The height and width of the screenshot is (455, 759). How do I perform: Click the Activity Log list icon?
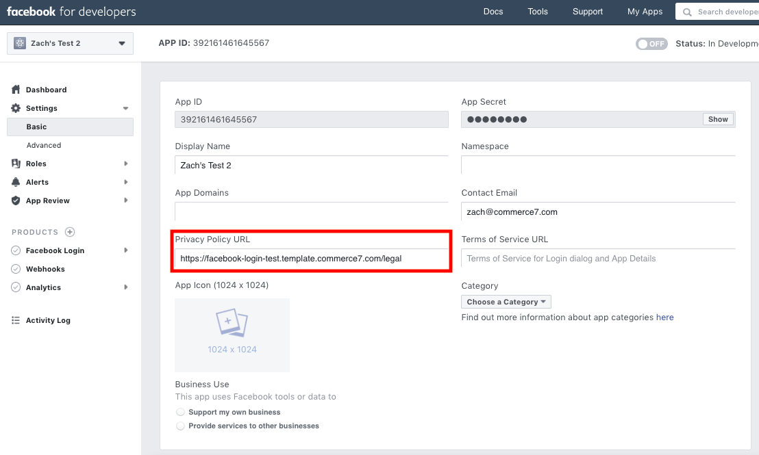16,320
